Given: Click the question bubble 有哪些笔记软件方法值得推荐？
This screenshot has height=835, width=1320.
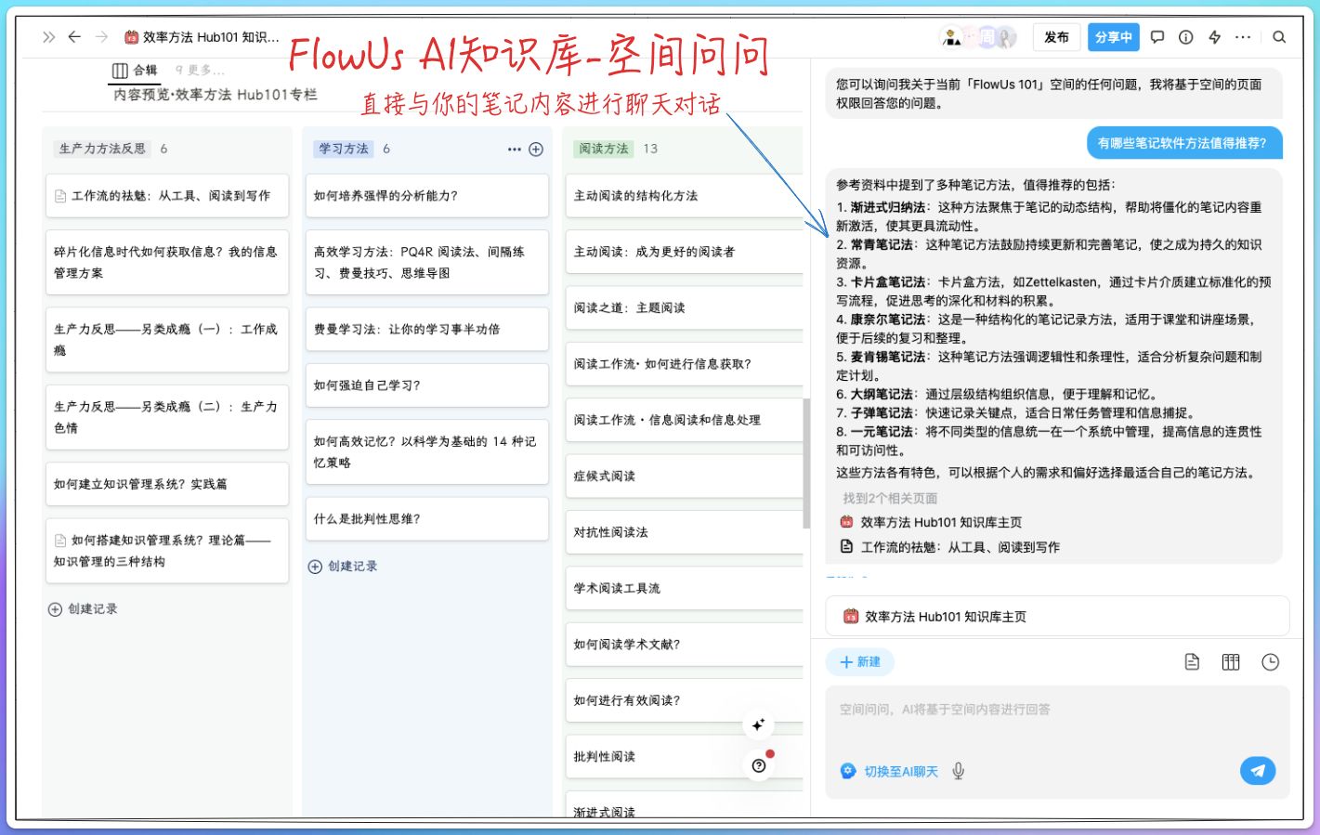Looking at the screenshot, I should click(1183, 143).
